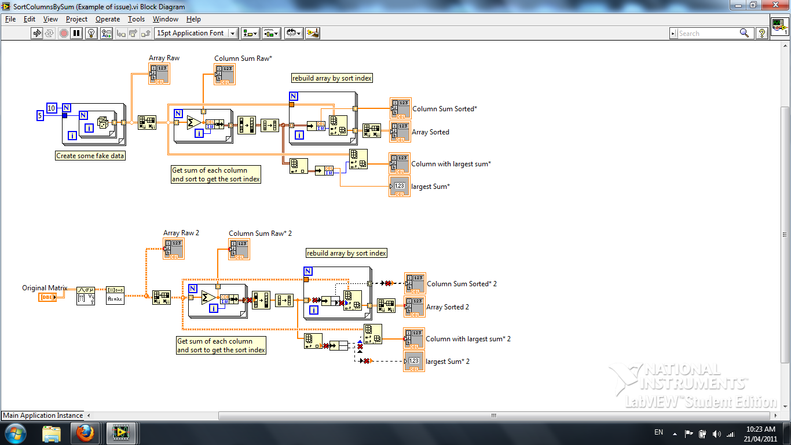Viewport: 791px width, 445px height.
Task: Select the Column Sum Sorted* indicator terminal
Action: point(401,108)
